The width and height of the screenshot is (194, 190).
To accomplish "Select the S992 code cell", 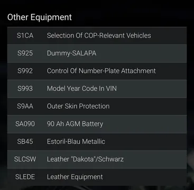I will coord(25,71).
